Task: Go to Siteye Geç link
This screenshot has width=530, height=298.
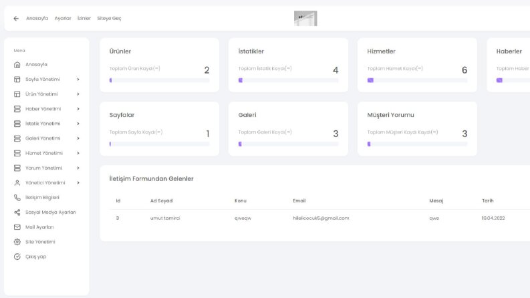Action: pyautogui.click(x=109, y=18)
